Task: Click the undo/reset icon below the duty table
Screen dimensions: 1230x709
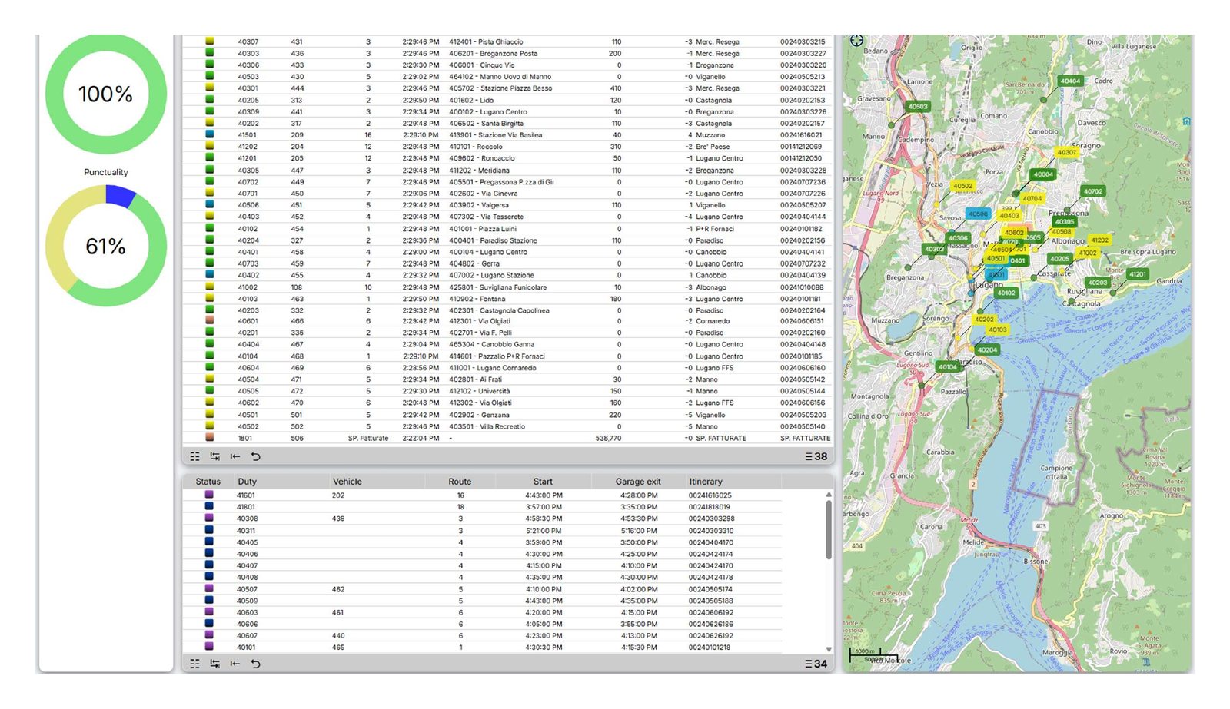Action: click(x=256, y=664)
